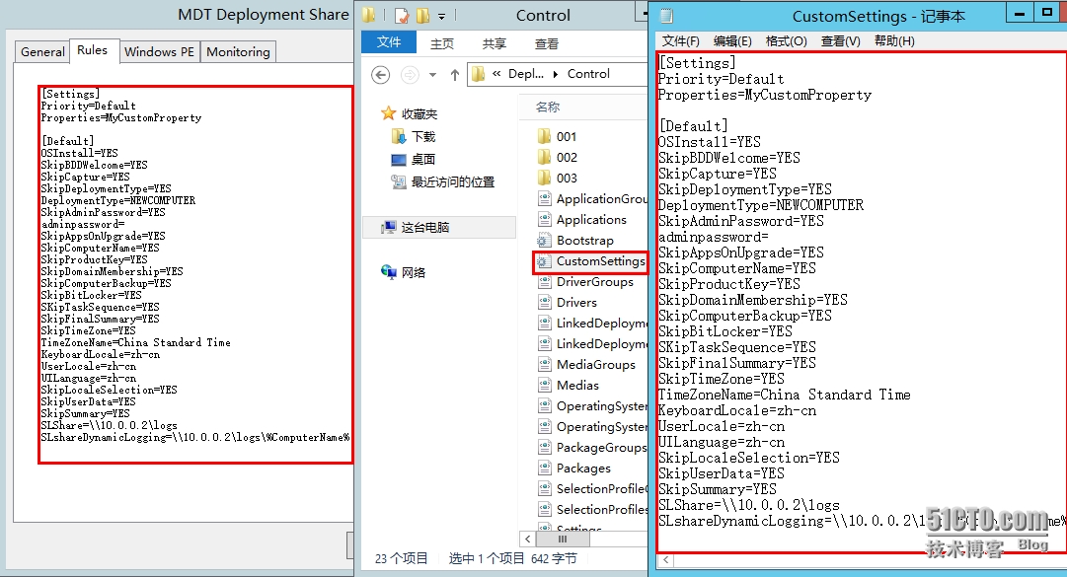Switch to the General tab
Image resolution: width=1067 pixels, height=577 pixels.
[x=42, y=51]
